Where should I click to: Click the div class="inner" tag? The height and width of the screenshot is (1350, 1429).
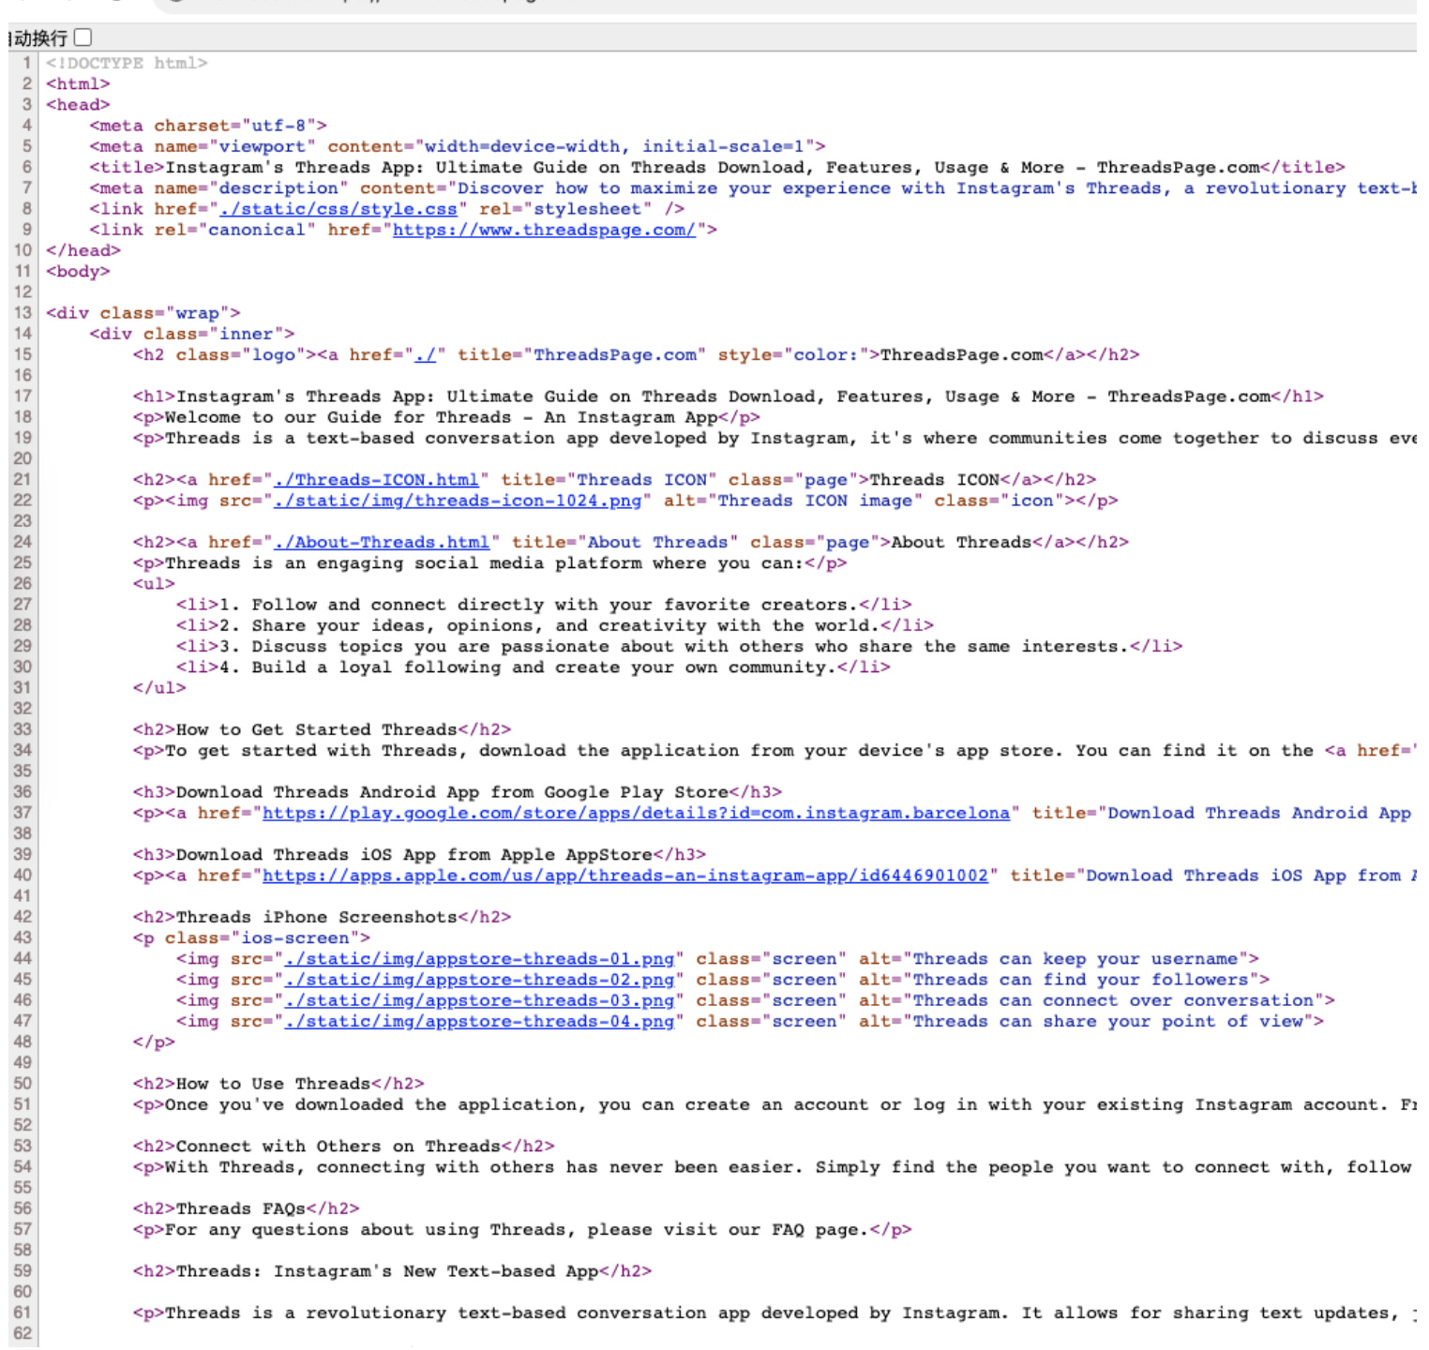point(192,334)
